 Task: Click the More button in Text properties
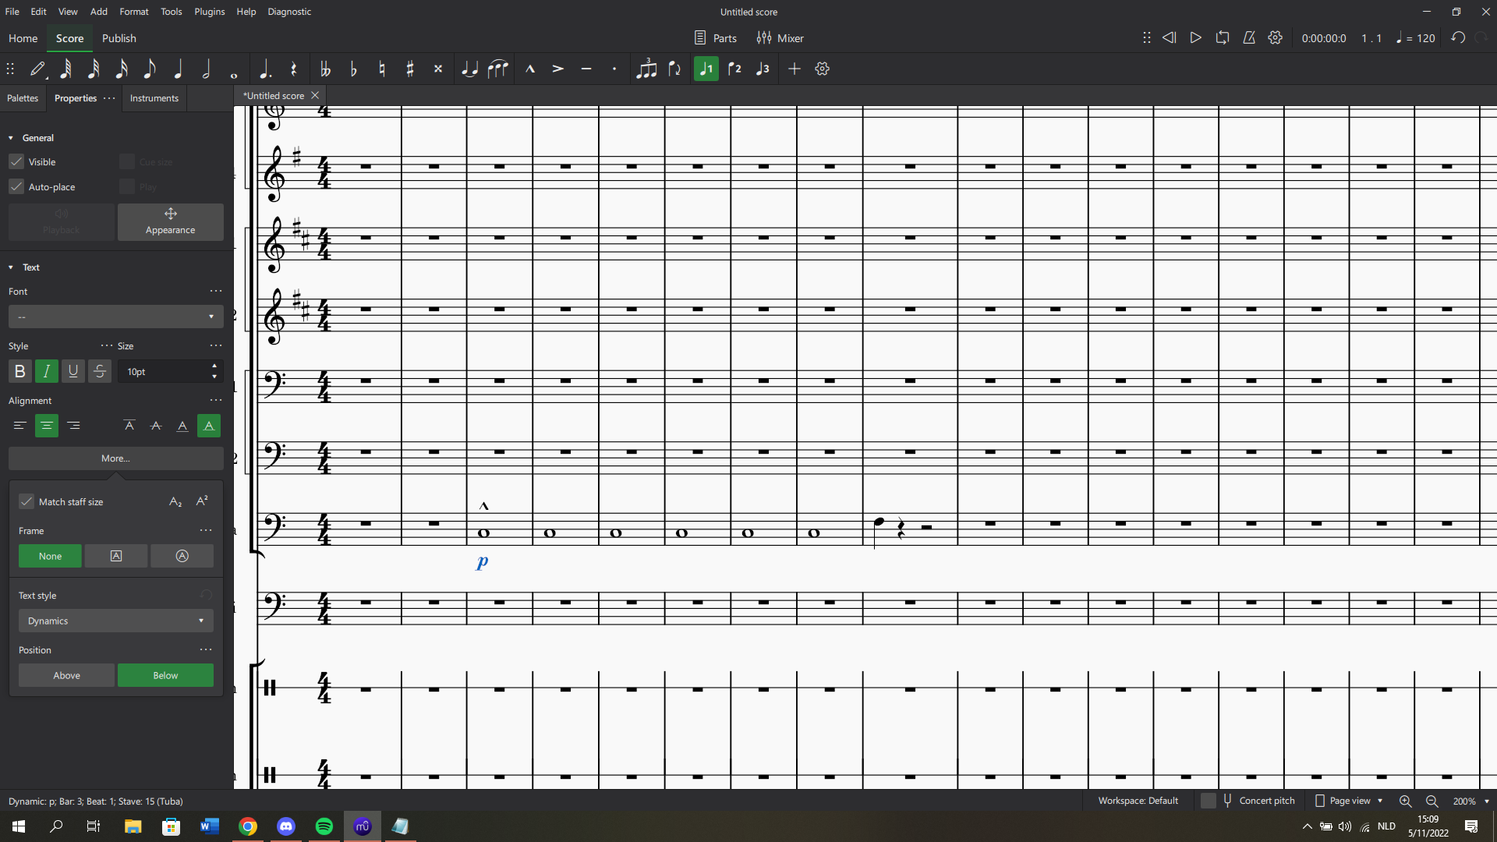pyautogui.click(x=115, y=458)
